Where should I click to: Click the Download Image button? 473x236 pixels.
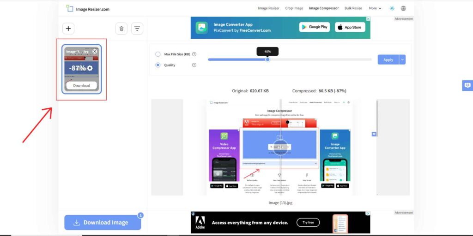pos(103,223)
